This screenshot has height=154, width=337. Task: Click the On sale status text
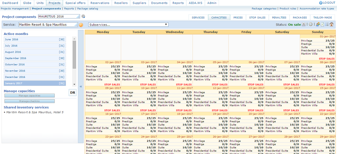pyautogui.click(x=295, y=25)
